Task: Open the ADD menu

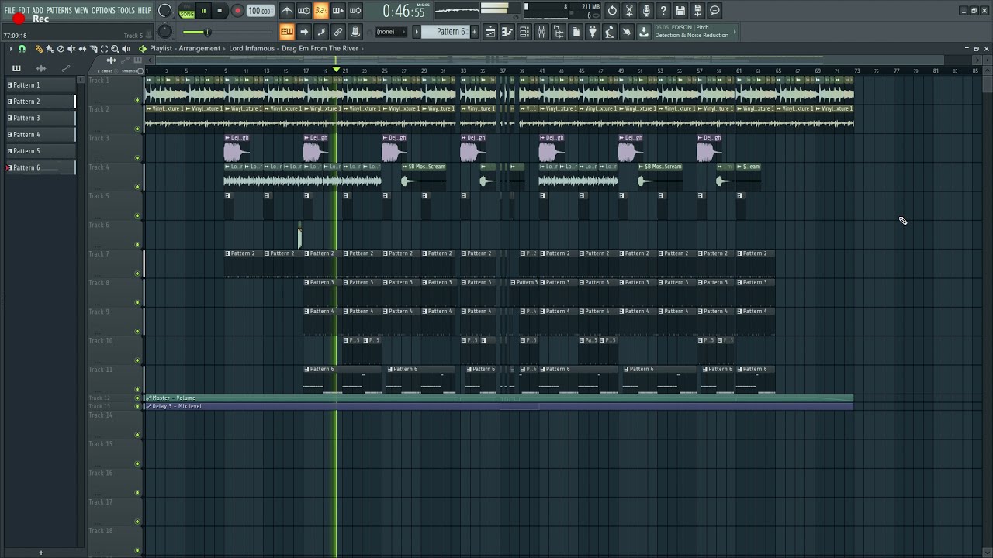Action: 38,10
